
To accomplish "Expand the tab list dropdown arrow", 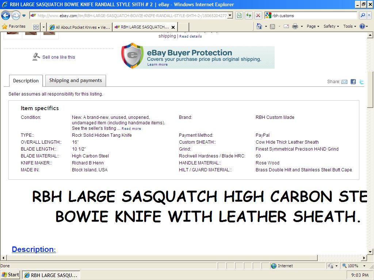I will click(43, 27).
